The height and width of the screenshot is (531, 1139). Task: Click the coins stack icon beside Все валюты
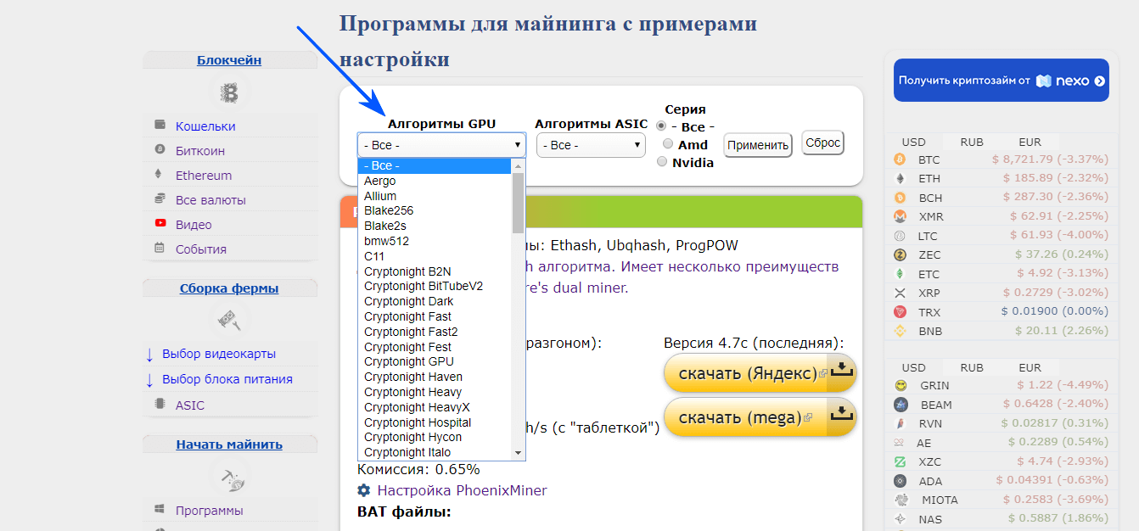pos(160,198)
